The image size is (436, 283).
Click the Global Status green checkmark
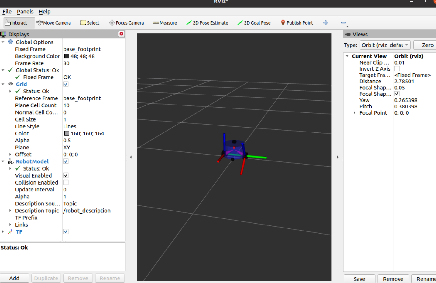tap(10, 70)
